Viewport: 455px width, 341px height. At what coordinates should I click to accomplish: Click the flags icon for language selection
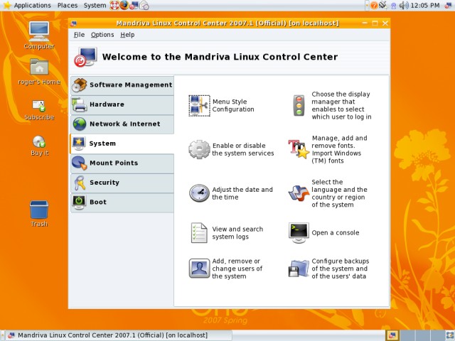tap(299, 193)
